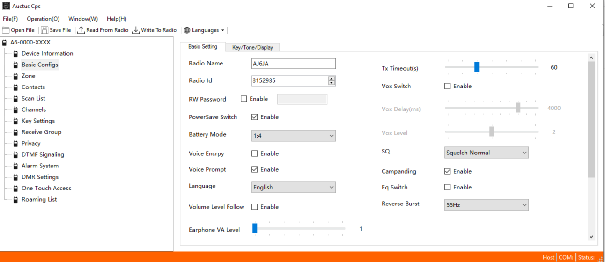Enable the RW Password checkbox
The height and width of the screenshot is (262, 605).
[243, 99]
